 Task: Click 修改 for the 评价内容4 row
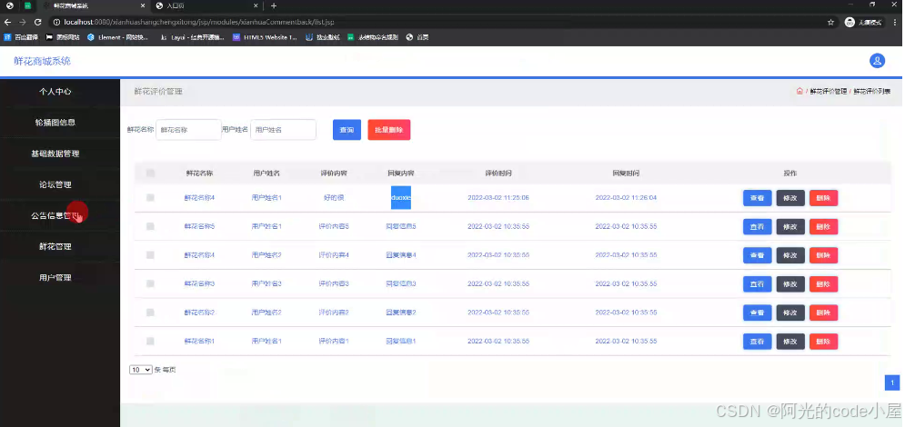pyautogui.click(x=790, y=255)
